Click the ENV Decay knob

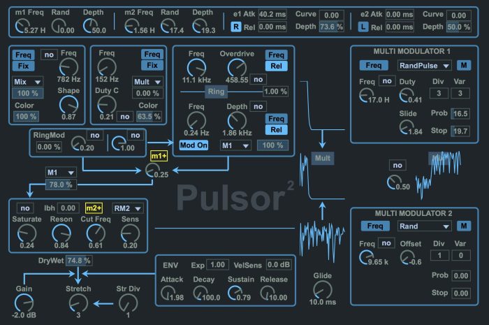[x=200, y=293]
